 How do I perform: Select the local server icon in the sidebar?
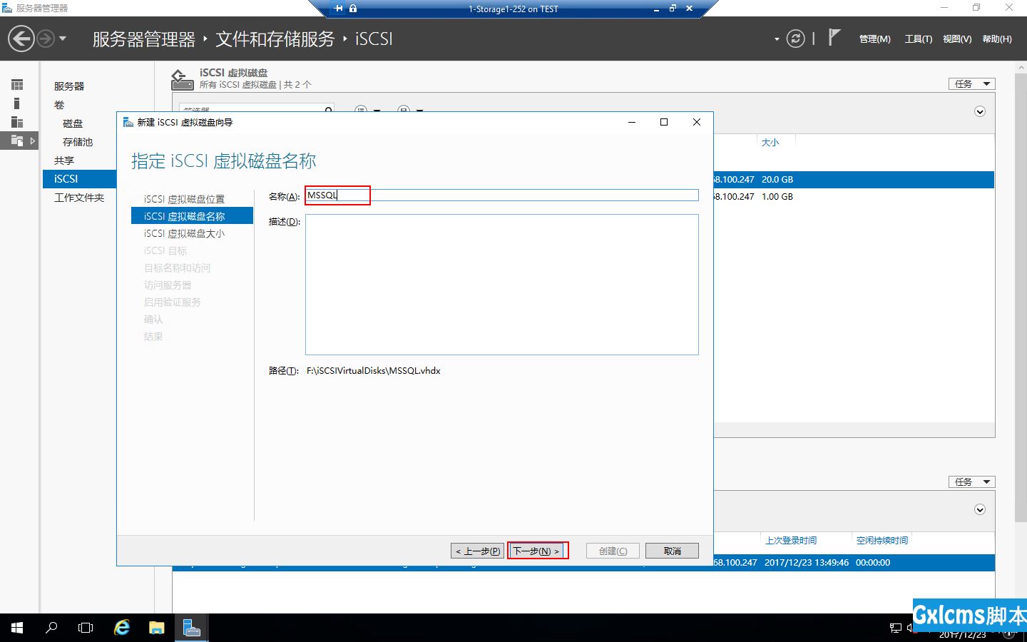(17, 103)
